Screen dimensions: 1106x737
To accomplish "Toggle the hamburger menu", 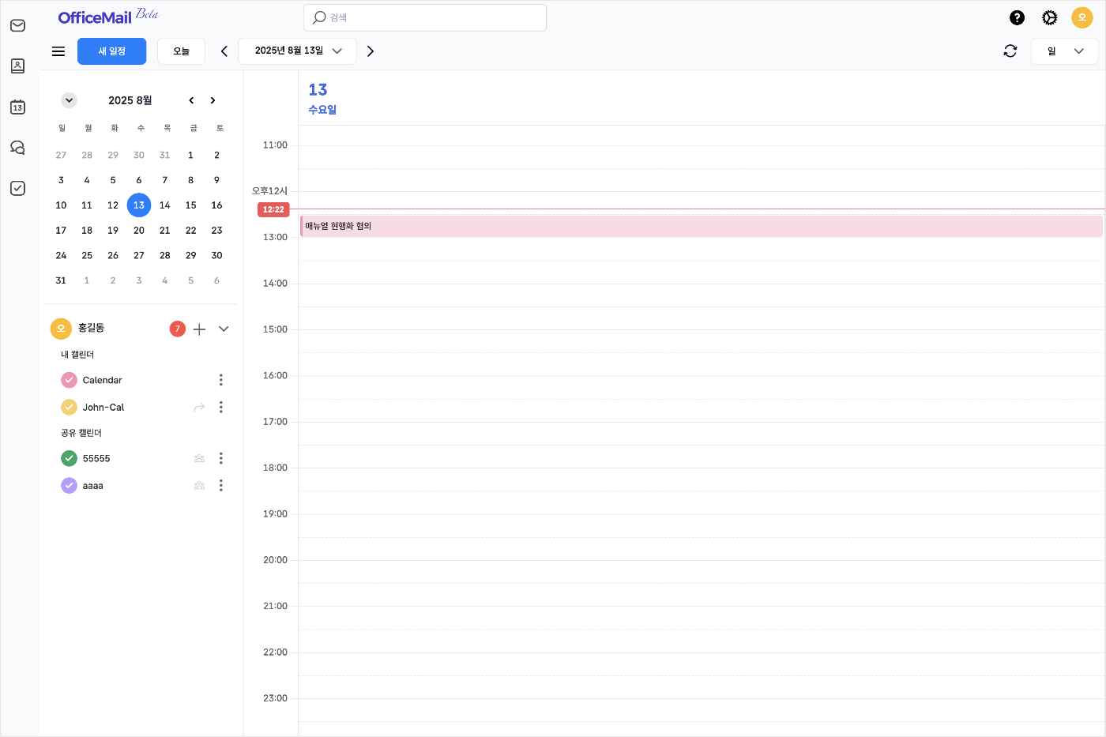I will click(58, 51).
